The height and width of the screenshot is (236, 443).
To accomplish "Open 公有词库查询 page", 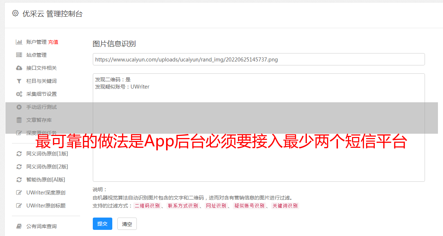I will pos(42,226).
